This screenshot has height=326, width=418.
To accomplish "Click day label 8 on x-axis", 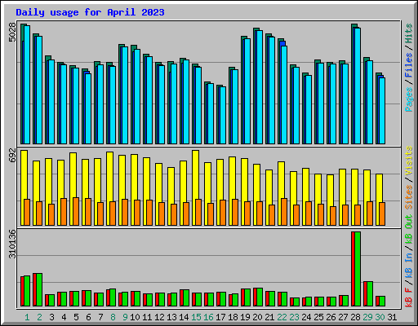I will tap(113, 317).
